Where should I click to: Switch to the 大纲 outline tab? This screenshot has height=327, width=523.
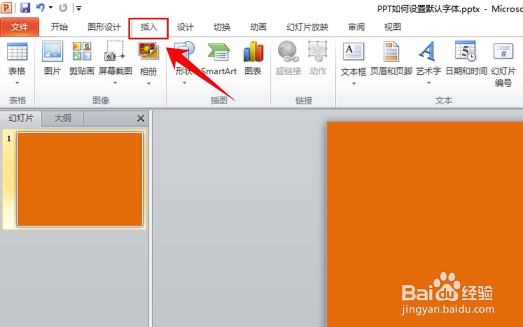coord(62,118)
